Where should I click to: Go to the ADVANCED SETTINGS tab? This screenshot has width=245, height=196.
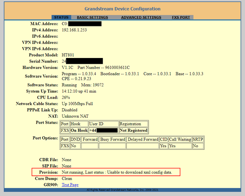(x=141, y=17)
